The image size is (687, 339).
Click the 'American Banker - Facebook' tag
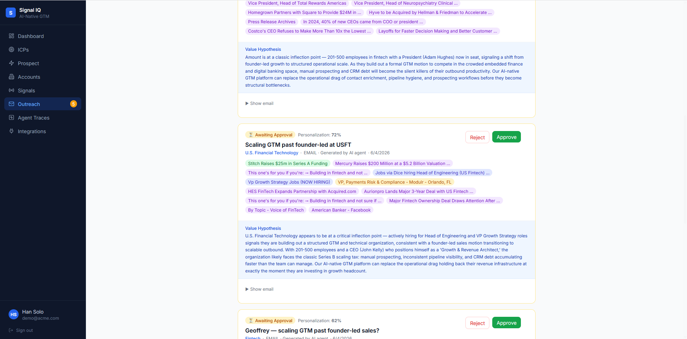[x=341, y=210]
